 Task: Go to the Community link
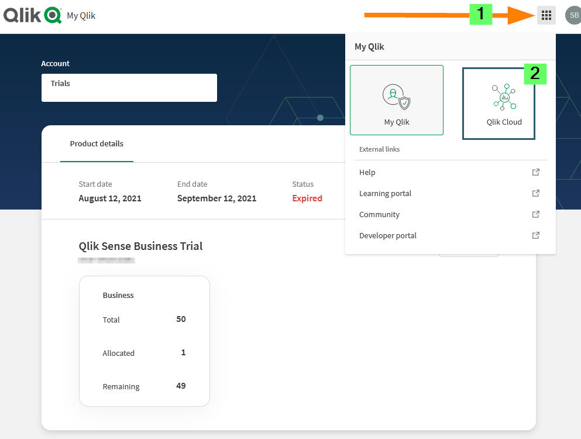click(x=379, y=214)
